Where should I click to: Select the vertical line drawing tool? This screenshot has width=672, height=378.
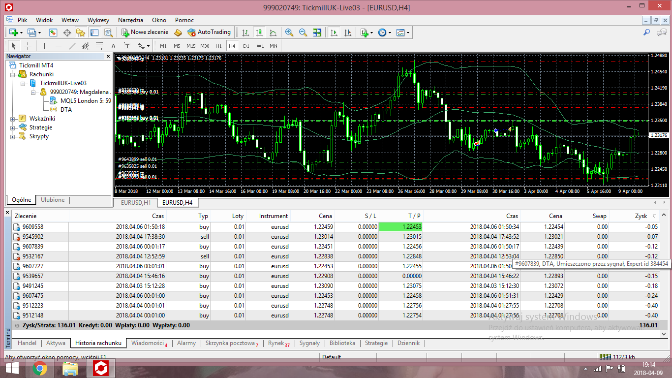pos(44,46)
